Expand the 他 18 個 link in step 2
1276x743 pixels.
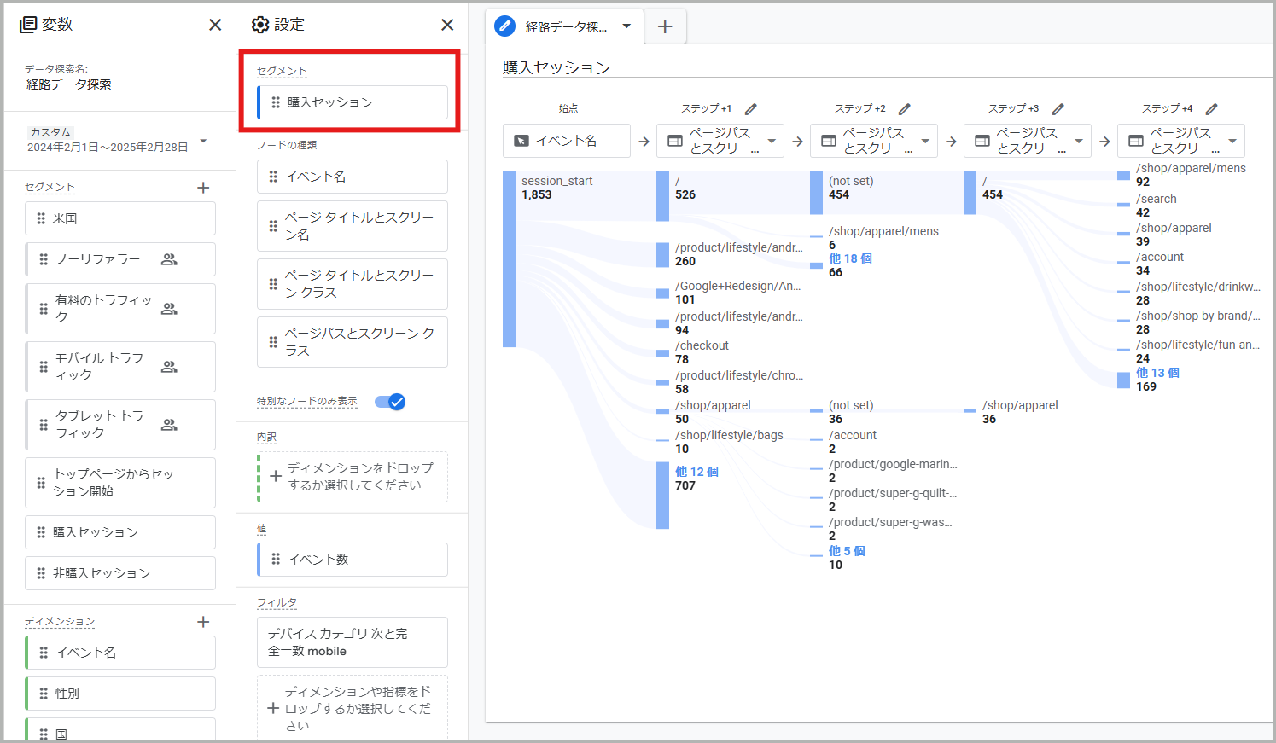pos(850,258)
